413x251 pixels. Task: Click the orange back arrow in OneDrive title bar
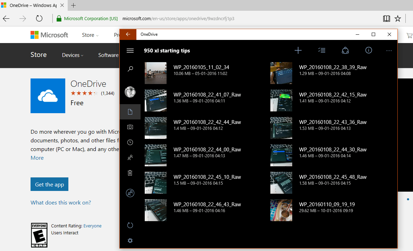128,34
